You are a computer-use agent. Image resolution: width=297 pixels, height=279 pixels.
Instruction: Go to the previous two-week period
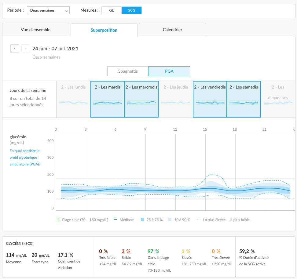15,49
